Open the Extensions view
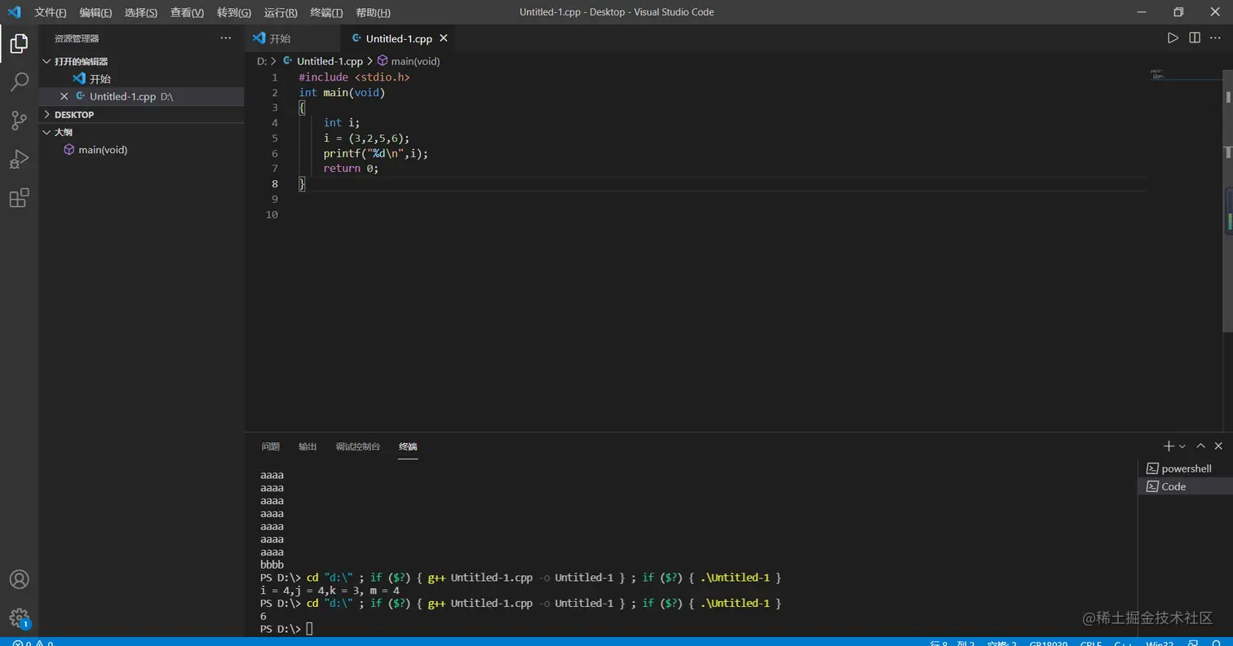This screenshot has height=646, width=1233. point(19,198)
